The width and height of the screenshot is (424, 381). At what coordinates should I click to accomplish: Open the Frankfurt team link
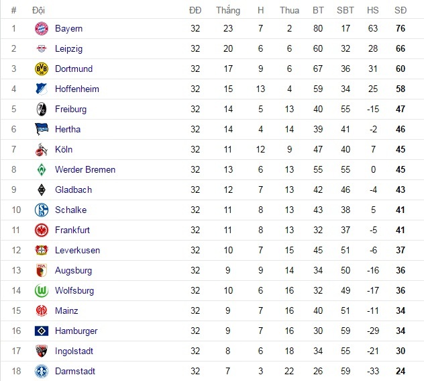[72, 230]
